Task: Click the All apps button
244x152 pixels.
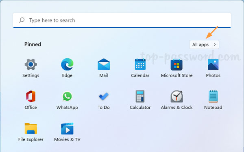Action: 204,44
